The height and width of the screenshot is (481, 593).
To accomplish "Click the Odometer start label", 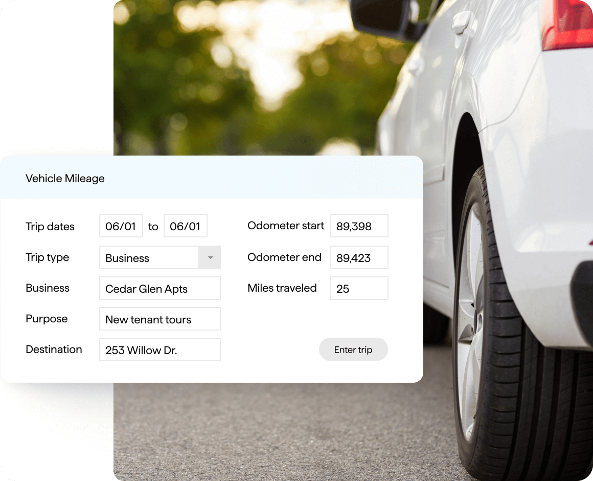I will click(285, 226).
